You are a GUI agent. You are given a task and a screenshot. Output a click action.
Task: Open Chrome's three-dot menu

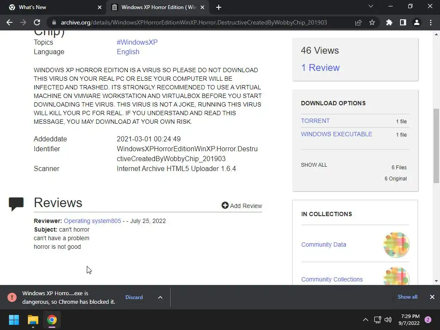coord(431,22)
